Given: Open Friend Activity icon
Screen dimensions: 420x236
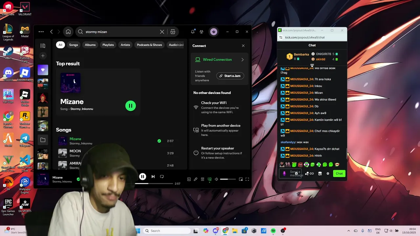Looking at the screenshot, I should (201, 32).
